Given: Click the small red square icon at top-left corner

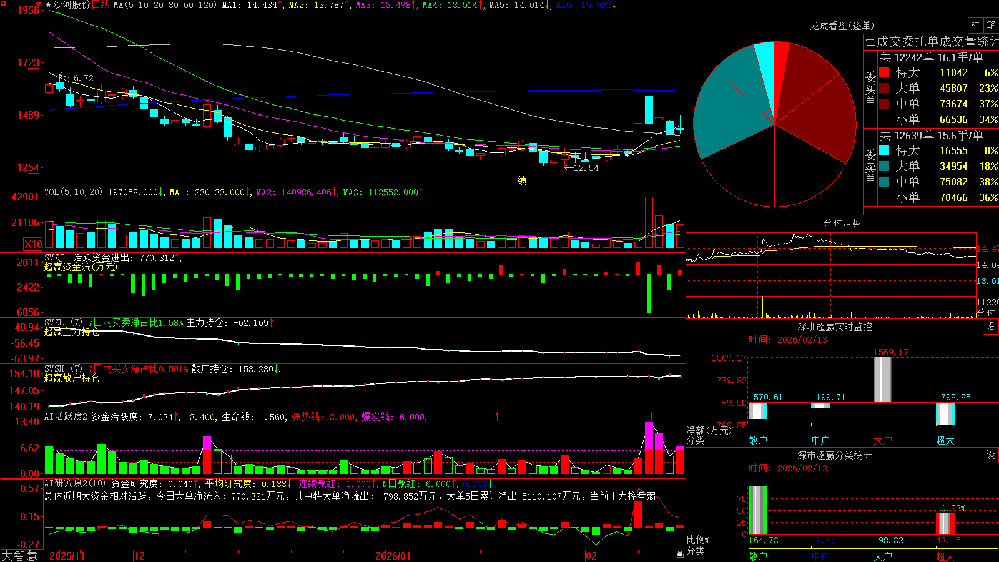Looking at the screenshot, I should click(2, 2).
